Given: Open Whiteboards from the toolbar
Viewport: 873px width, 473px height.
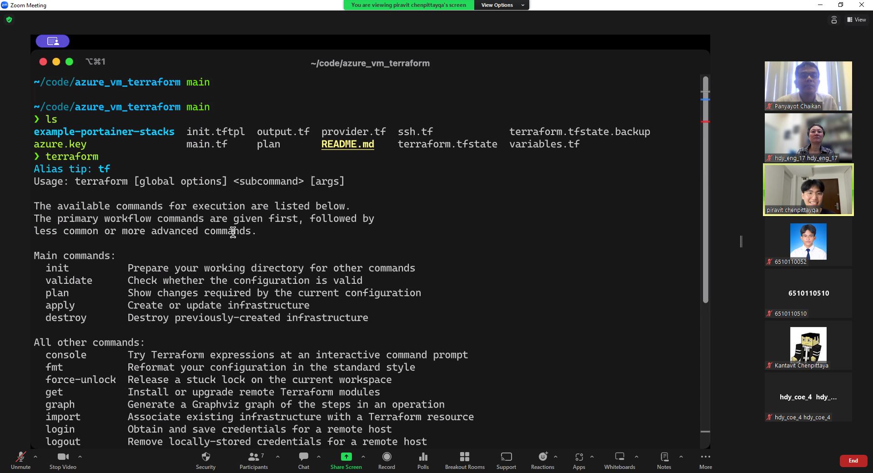Looking at the screenshot, I should pyautogui.click(x=619, y=457).
